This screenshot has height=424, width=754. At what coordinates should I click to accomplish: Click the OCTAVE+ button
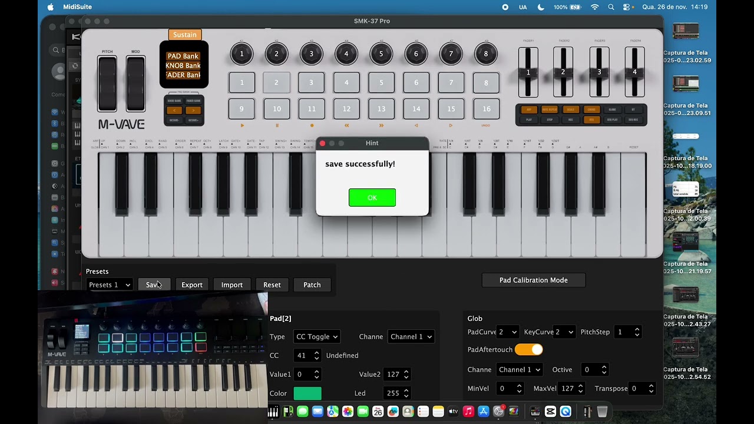click(193, 120)
